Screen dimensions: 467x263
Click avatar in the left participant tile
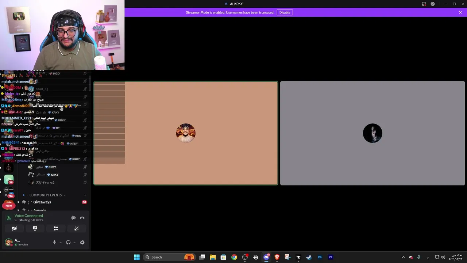point(186,133)
